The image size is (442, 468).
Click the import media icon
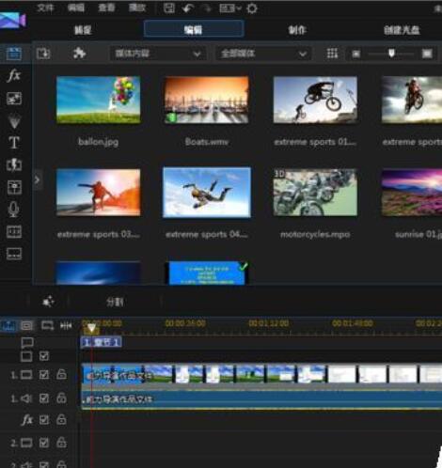pyautogui.click(x=43, y=54)
